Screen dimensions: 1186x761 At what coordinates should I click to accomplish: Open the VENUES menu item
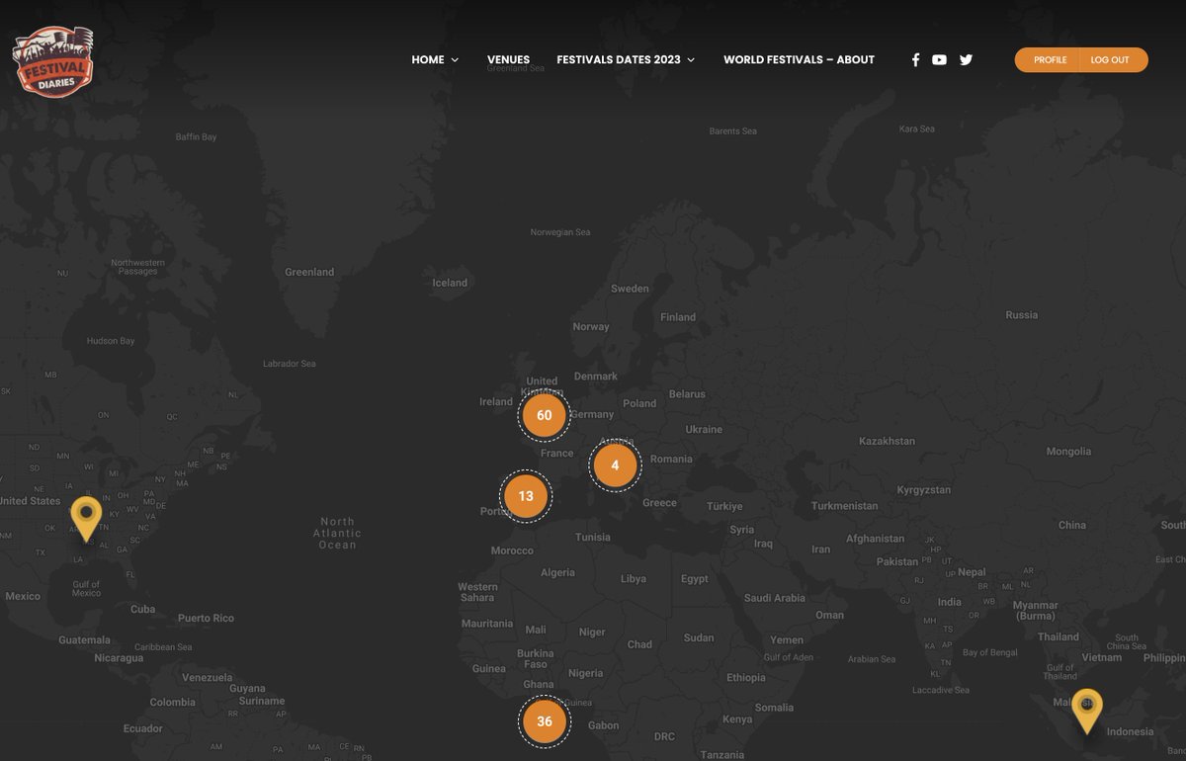tap(508, 59)
